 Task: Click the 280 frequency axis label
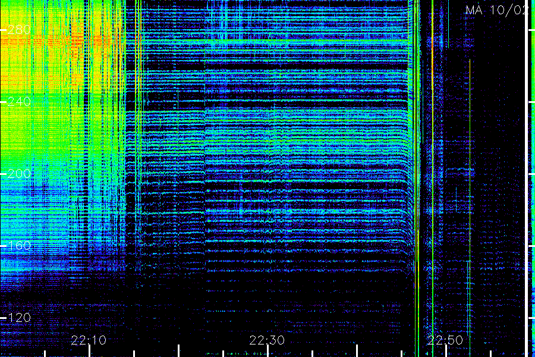tap(19, 30)
